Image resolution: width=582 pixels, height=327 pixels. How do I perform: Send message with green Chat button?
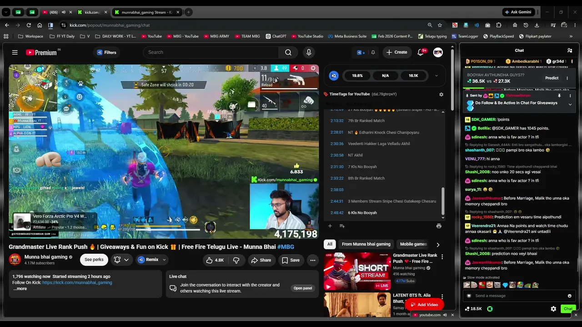click(568, 309)
